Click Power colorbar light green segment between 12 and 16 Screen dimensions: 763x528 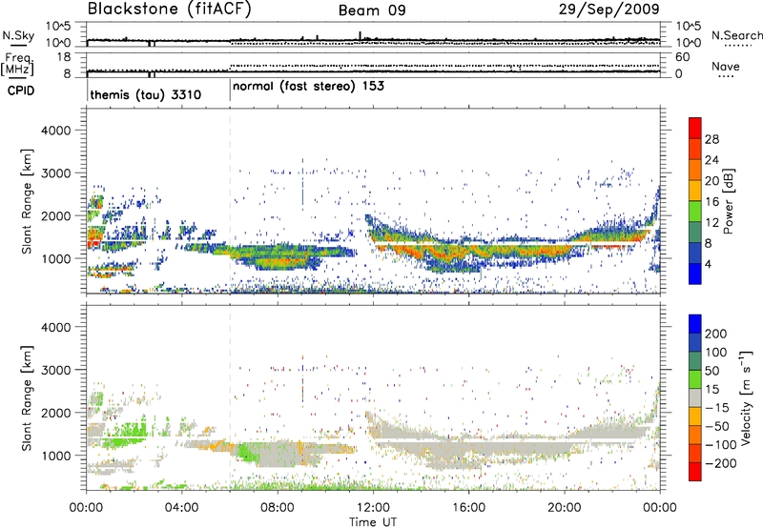[695, 211]
